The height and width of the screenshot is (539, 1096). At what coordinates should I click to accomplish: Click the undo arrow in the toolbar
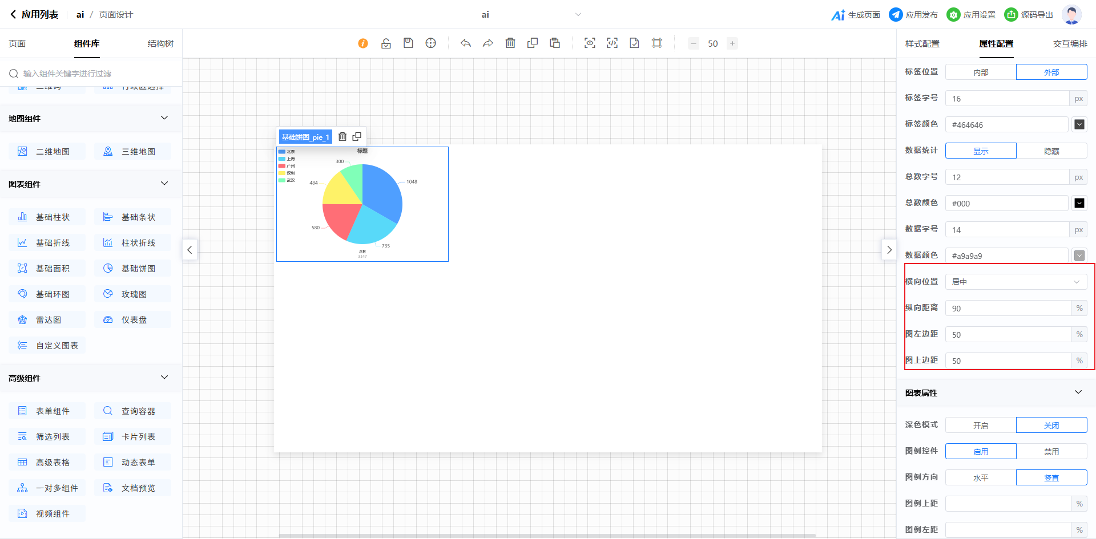tap(466, 43)
